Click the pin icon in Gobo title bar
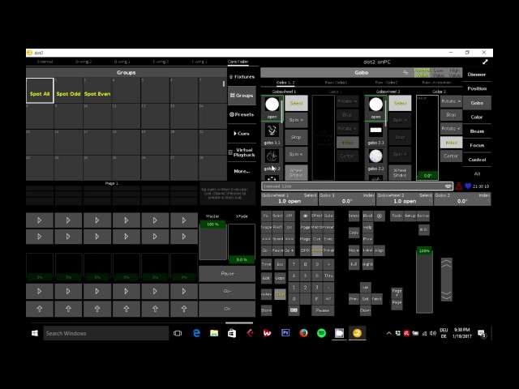 405,72
